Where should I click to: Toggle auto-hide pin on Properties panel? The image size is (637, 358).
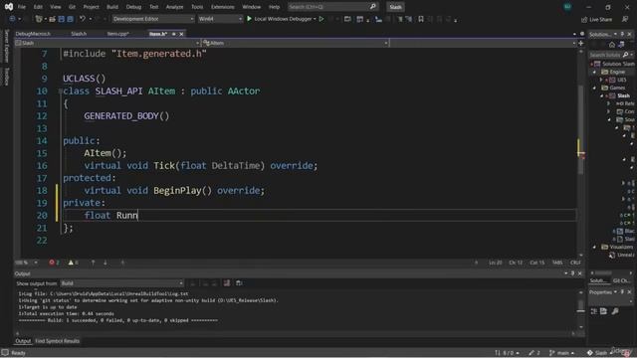pos(622,292)
